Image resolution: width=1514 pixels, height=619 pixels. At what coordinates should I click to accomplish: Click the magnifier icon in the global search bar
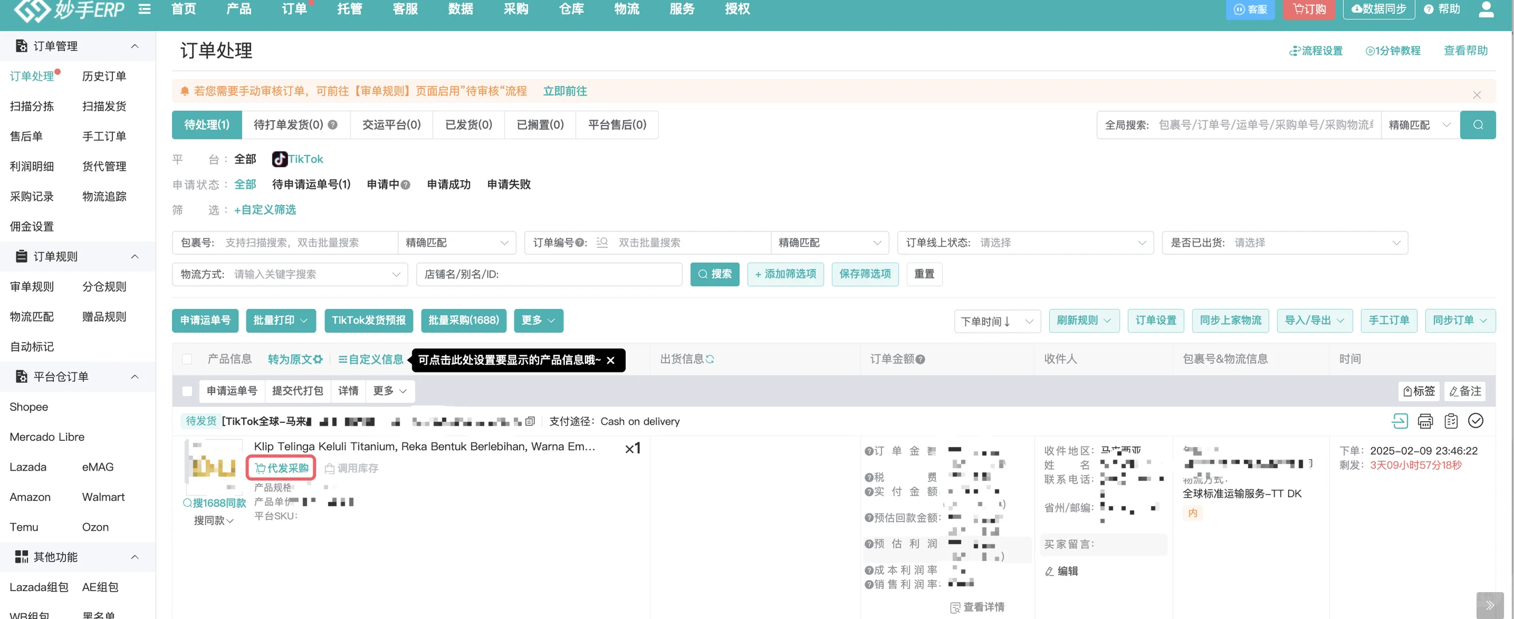(1478, 124)
